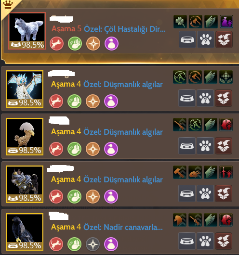The image size is (239, 255).
Task: Click the 'Özel: Nadir canavarla...' skill label
Action: pos(123,227)
